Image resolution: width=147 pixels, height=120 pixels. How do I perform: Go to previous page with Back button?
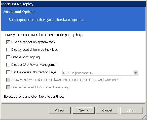[x=60, y=110]
